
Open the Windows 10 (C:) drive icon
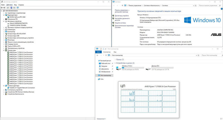pos(119,68)
